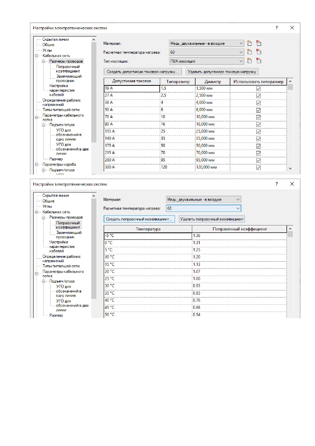The image size is (315, 446).
Task: Toggle the checkbox in the 70 A row
Action: pos(258,117)
